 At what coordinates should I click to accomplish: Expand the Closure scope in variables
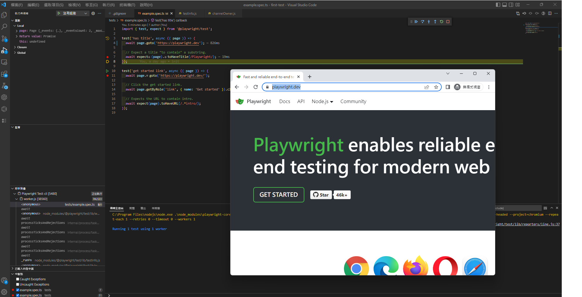click(15, 47)
